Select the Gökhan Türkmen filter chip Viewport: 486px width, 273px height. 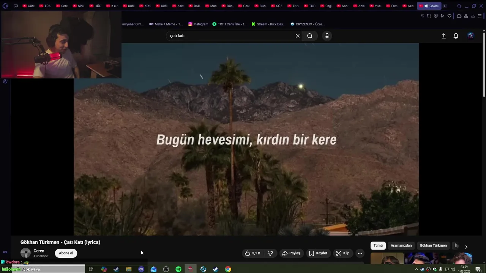433,246
